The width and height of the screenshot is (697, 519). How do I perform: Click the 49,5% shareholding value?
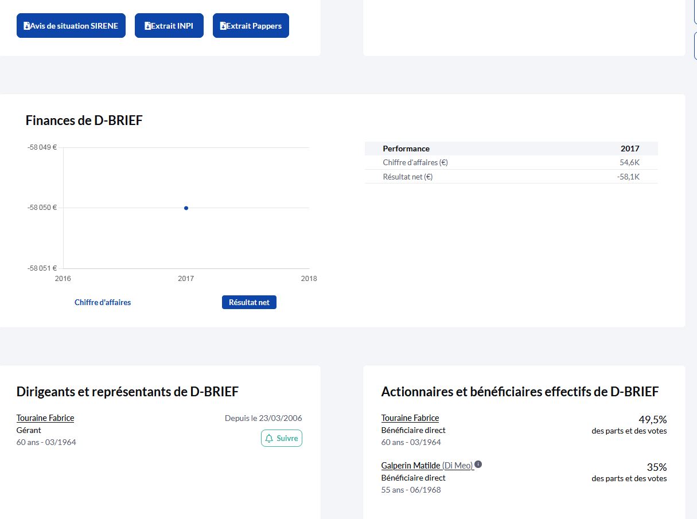652,419
